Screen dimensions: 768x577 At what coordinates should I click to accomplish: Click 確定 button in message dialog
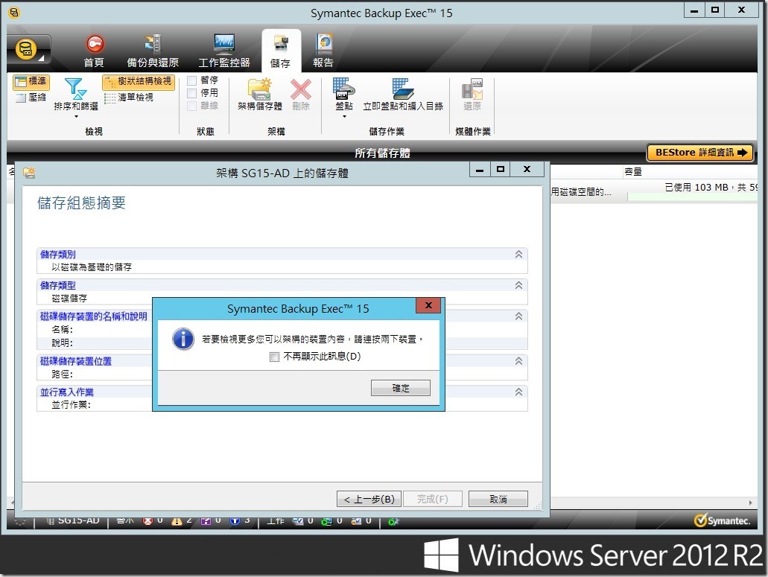click(x=401, y=388)
